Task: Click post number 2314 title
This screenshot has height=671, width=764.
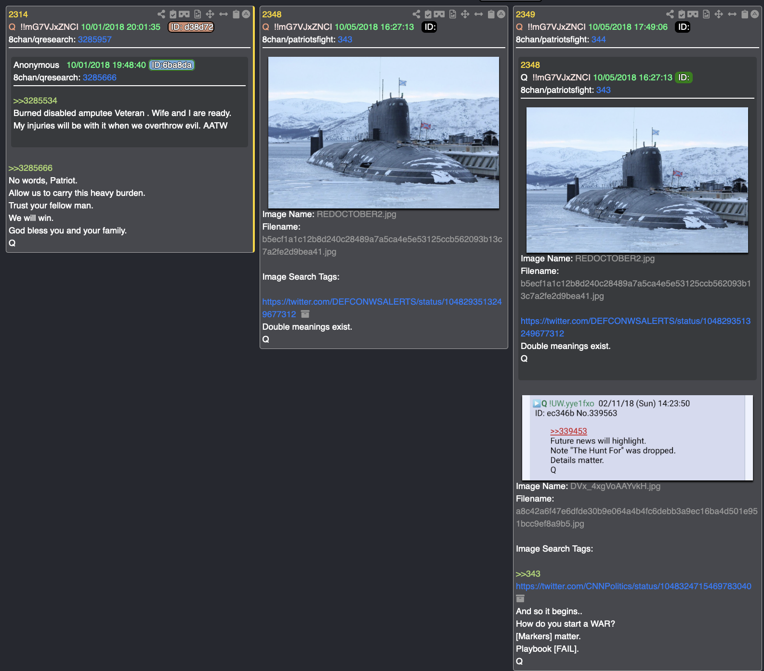Action: [x=18, y=14]
